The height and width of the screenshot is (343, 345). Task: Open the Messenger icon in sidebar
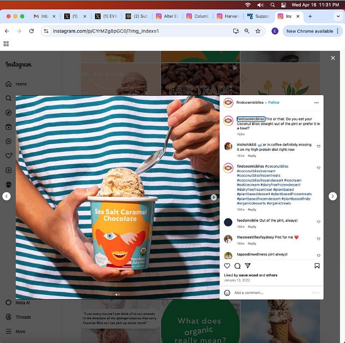pyautogui.click(x=8, y=141)
